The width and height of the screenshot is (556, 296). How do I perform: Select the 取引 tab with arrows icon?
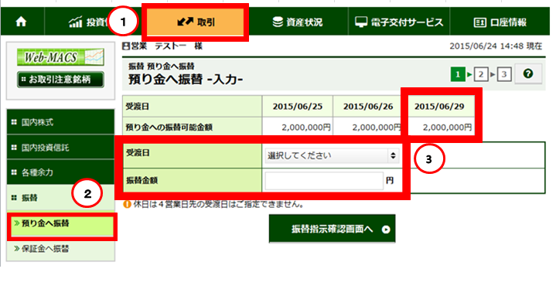pos(196,22)
